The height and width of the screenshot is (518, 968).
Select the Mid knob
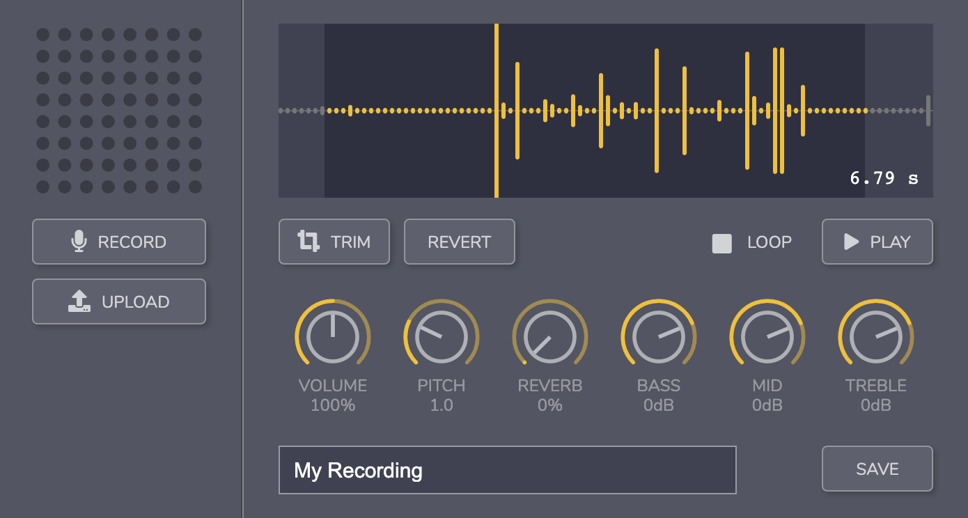pos(767,336)
